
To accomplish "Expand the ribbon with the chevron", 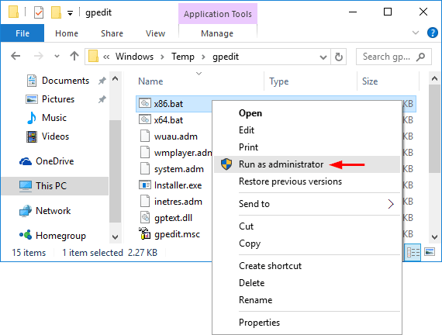I will [x=416, y=33].
